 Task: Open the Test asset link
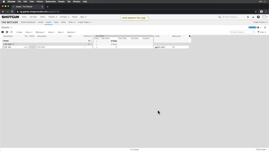click(x=10, y=47)
